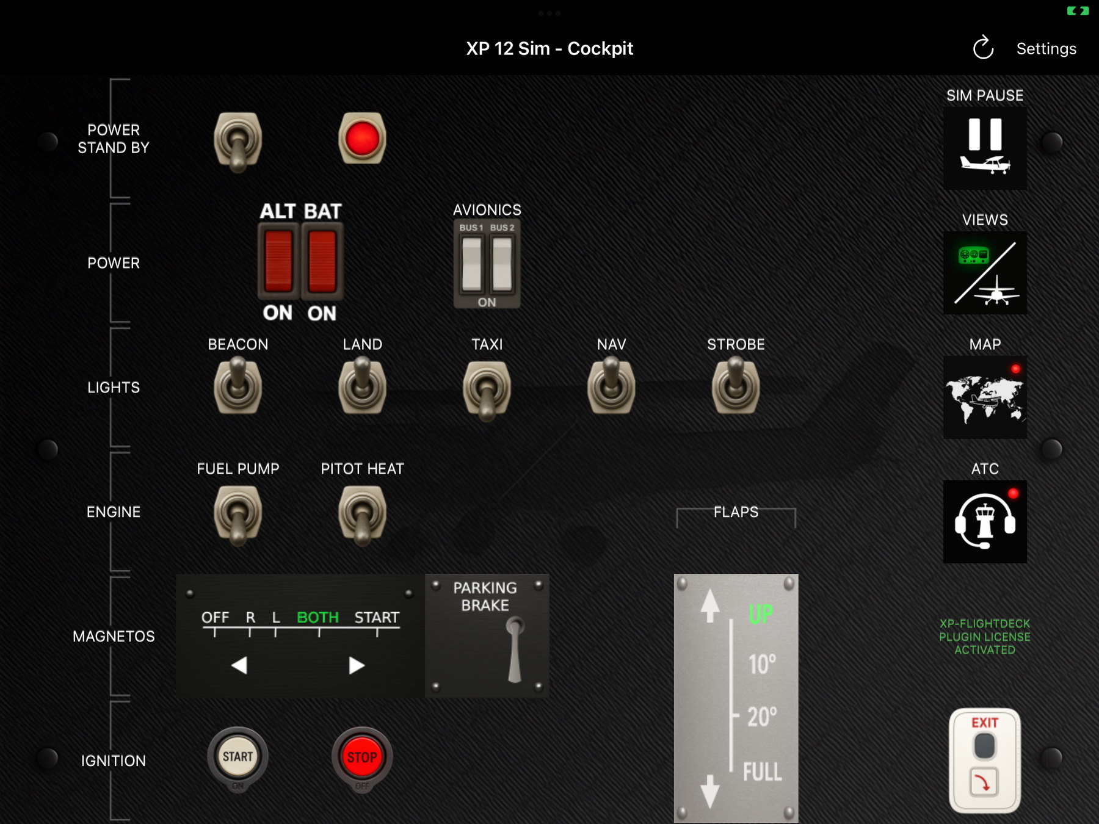Tap the three-dot multitasking handle at top
Screen dimensions: 1099x824
point(549,13)
